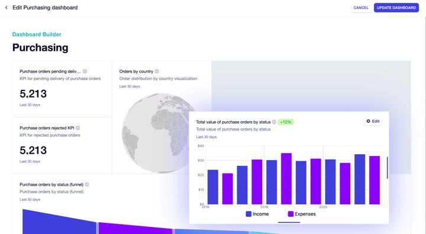
Task: Click the right edge resize handle of chart card
Action: point(388,168)
